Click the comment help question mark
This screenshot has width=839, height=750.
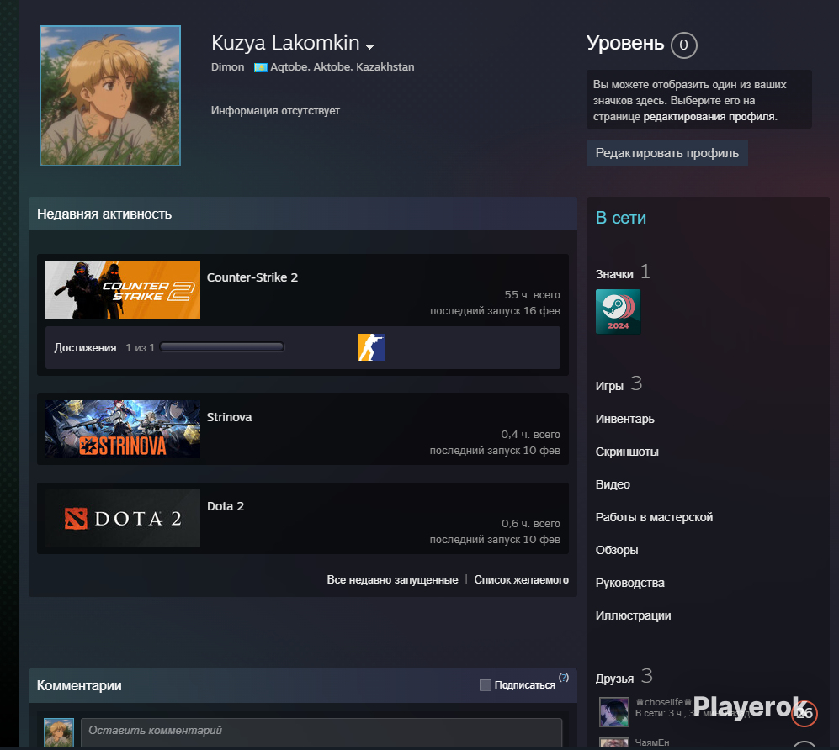click(564, 678)
